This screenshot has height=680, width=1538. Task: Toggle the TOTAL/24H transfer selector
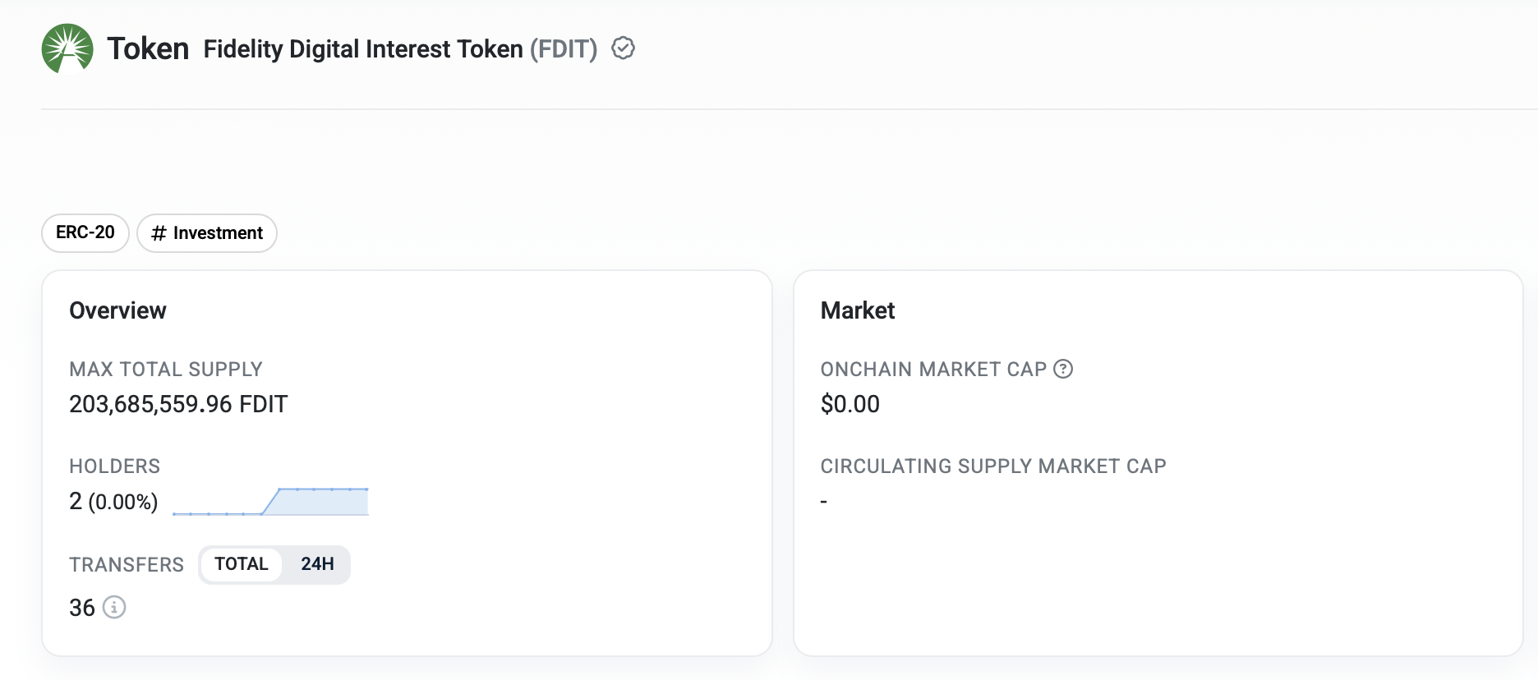pos(274,564)
